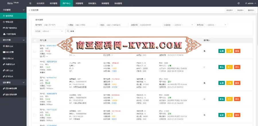Click the 添加用户 button

click(230, 10)
